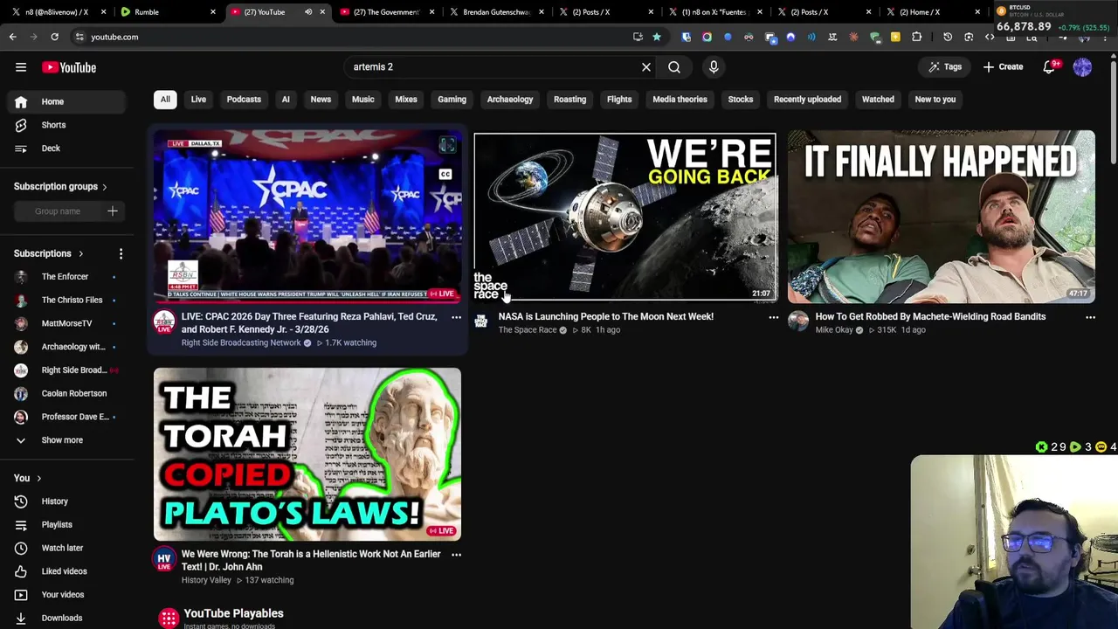
Task: Select the Roasting filter chip
Action: [x=569, y=100]
